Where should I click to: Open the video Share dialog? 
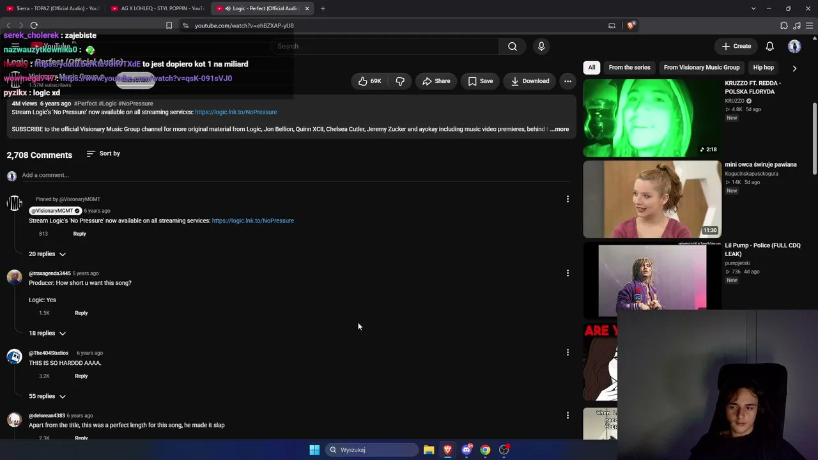(436, 81)
